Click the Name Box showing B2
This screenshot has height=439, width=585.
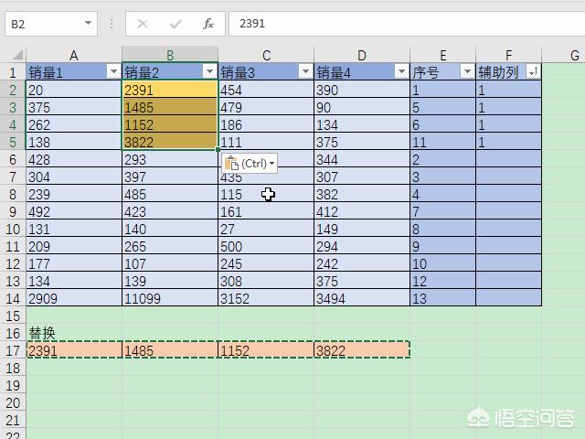tap(51, 24)
